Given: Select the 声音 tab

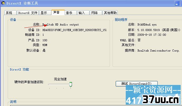Looking at the screenshot, I should (x=58, y=12).
